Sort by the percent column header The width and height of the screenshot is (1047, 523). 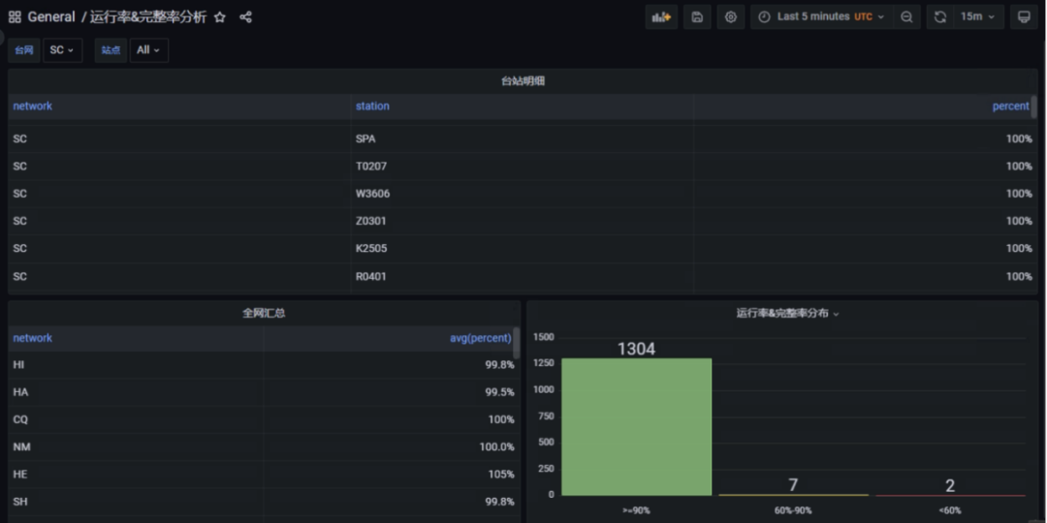pos(1011,107)
